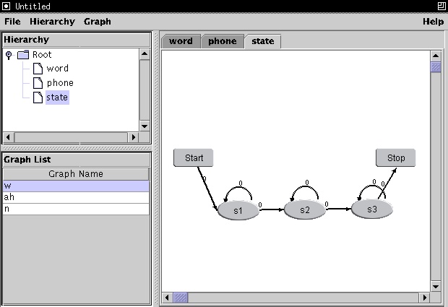Click the window menu icon beside Untitled
The height and width of the screenshot is (307, 448).
pos(6,6)
